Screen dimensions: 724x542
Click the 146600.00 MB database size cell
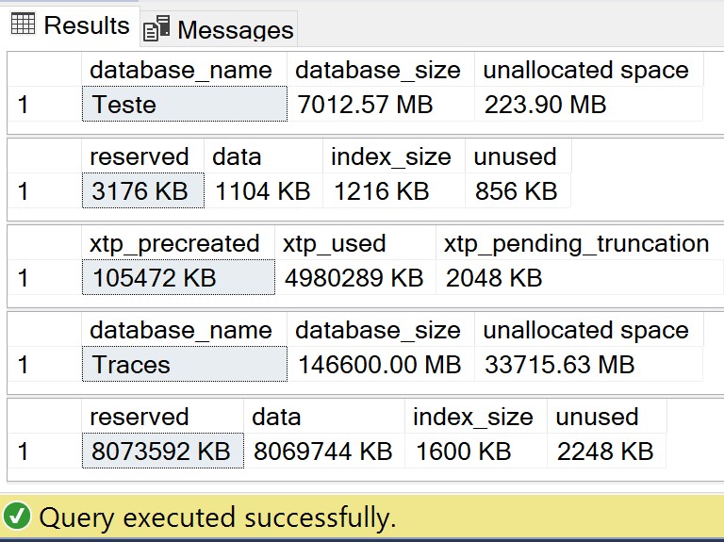pyautogui.click(x=381, y=364)
